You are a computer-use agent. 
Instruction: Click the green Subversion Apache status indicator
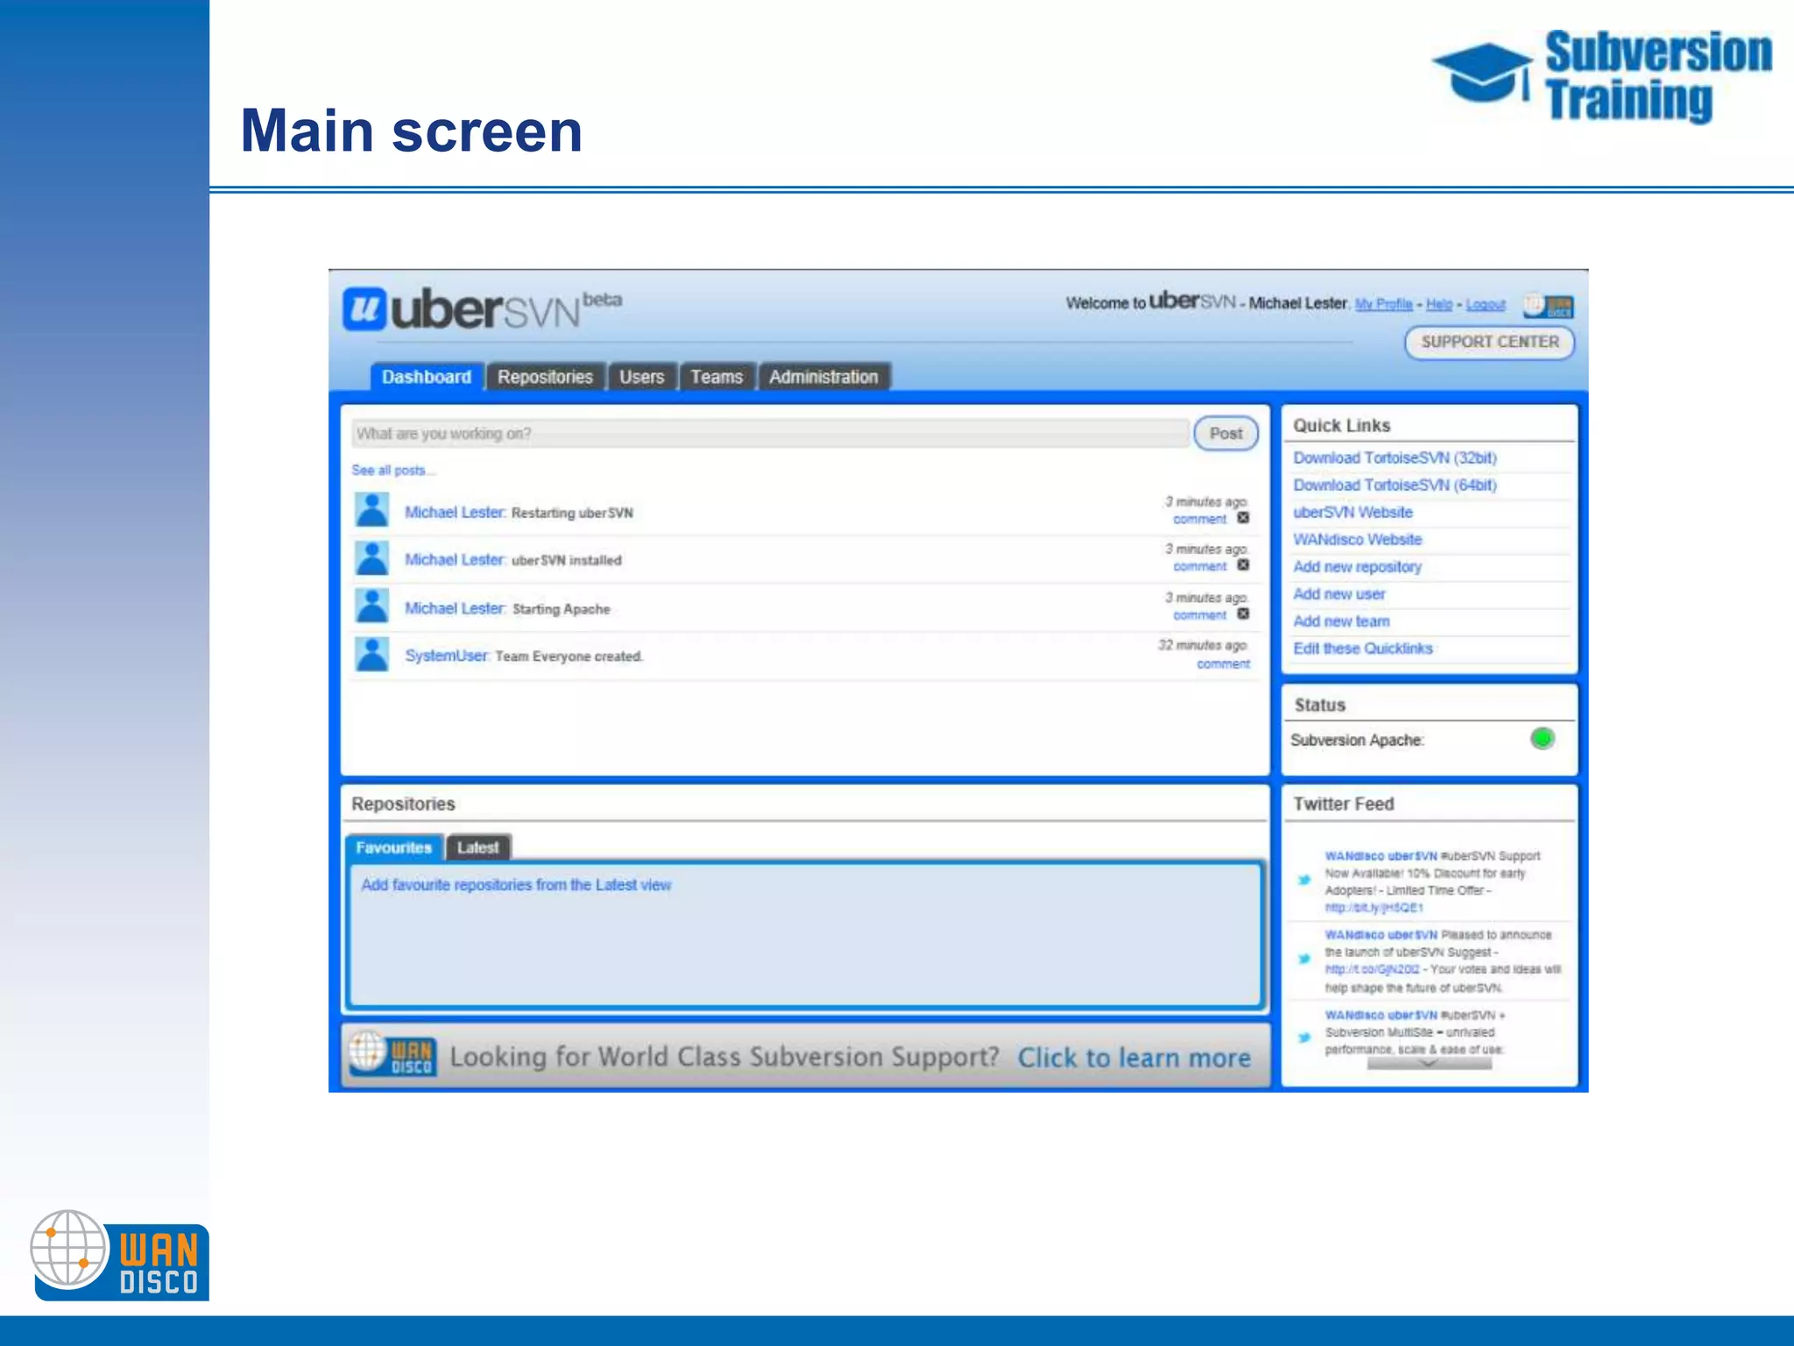point(1542,739)
